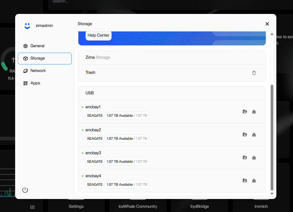
Task: Open the General settings tab
Action: coord(37,46)
